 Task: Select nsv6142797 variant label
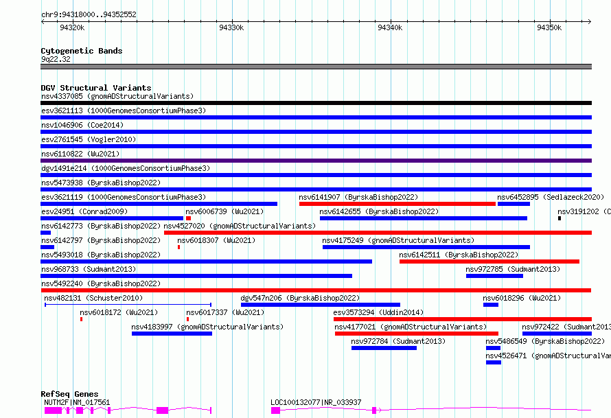[x=101, y=240]
